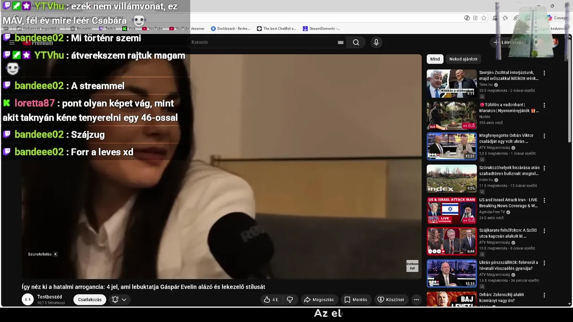Like the video with thumbs-up button

tap(271, 300)
